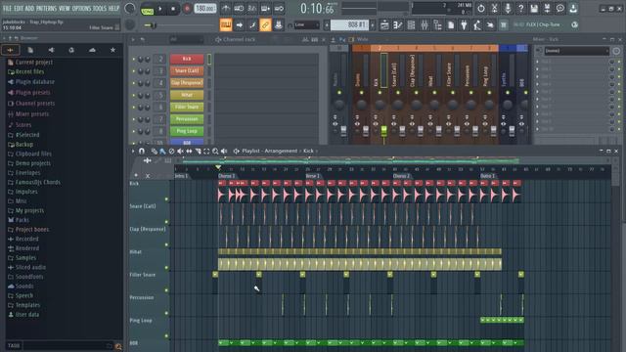Click the help question mark icon
This screenshot has height=352, width=626.
[x=520, y=9]
